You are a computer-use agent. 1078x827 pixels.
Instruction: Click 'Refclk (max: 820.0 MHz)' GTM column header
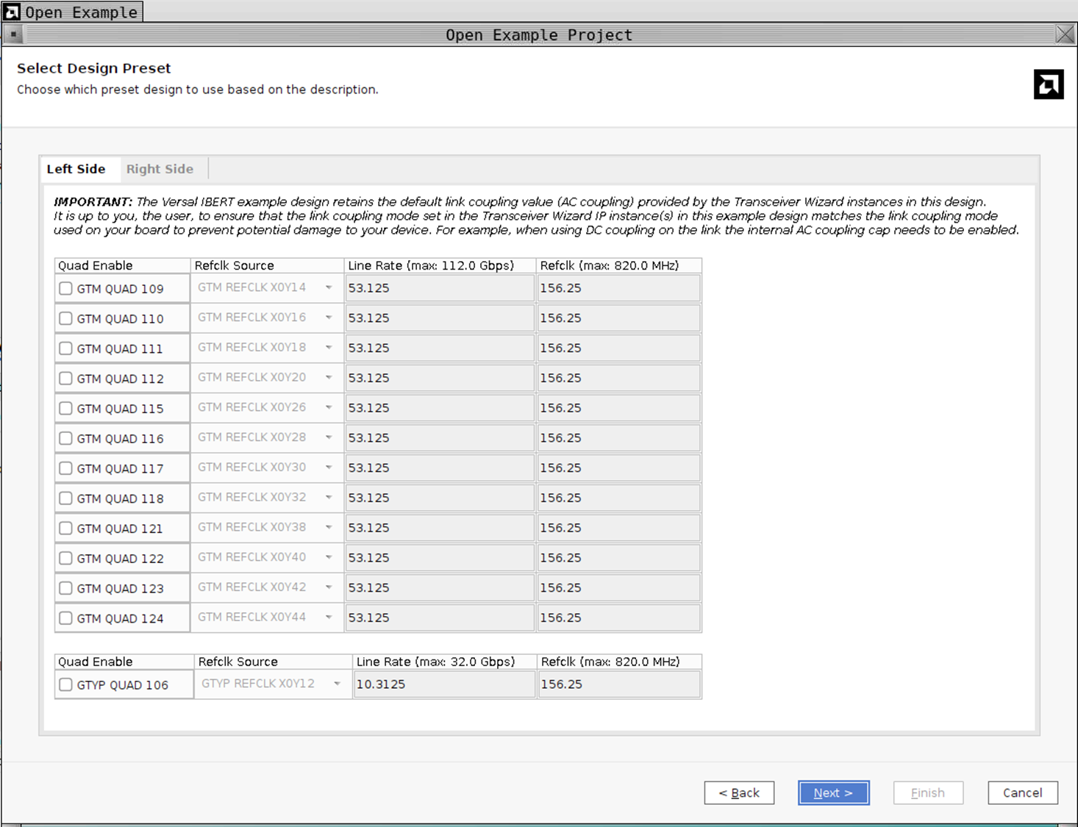coord(619,265)
